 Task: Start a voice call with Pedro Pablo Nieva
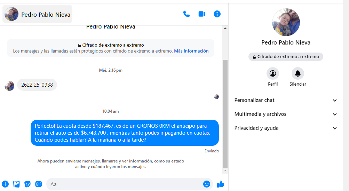tap(186, 14)
